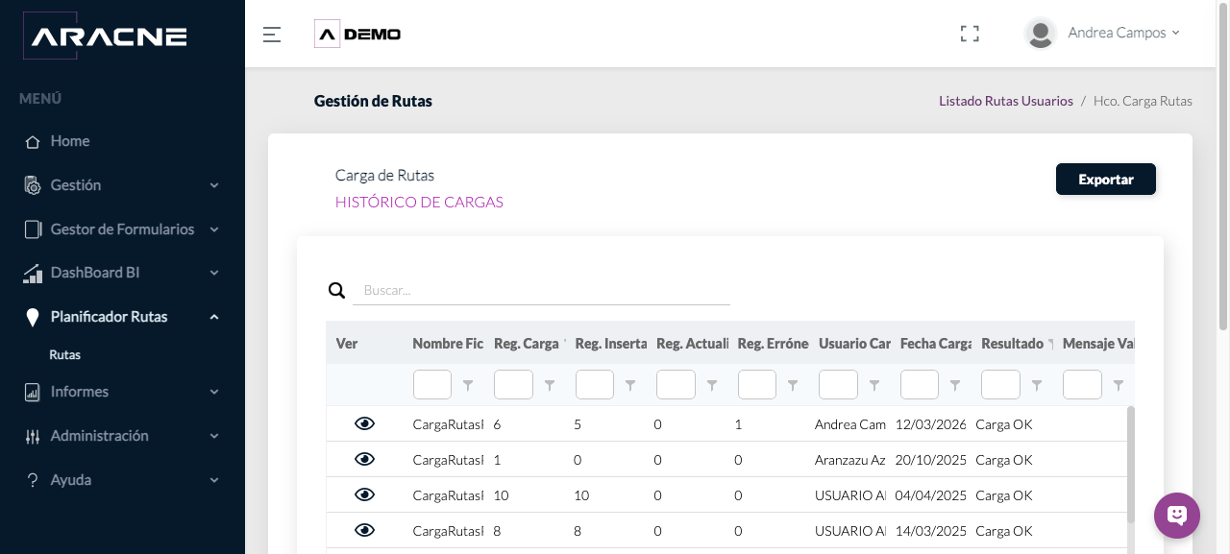Expand the Ayuda chevron

pos(214,480)
